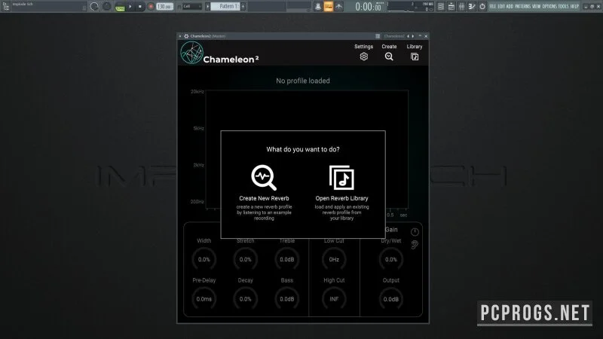This screenshot has width=603, height=339.
Task: Toggle the orange step-edit toolbar icon
Action: (329, 7)
